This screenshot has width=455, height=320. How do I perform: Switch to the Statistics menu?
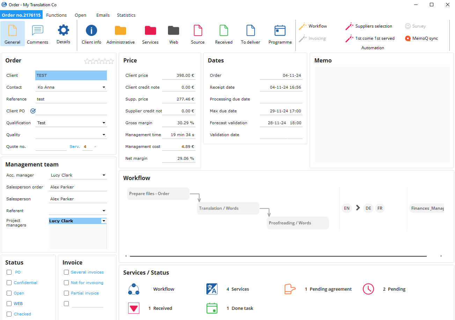tap(126, 15)
